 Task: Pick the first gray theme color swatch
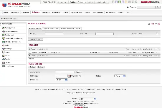[113, 2]
